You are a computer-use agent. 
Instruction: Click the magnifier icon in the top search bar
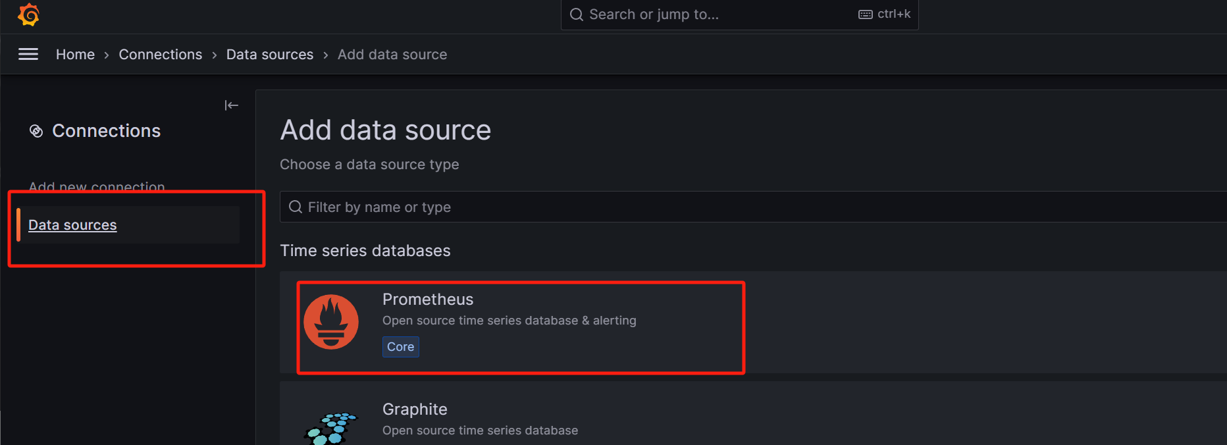point(577,14)
